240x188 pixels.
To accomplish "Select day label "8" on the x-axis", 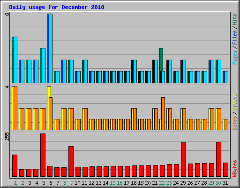I will [65, 183].
